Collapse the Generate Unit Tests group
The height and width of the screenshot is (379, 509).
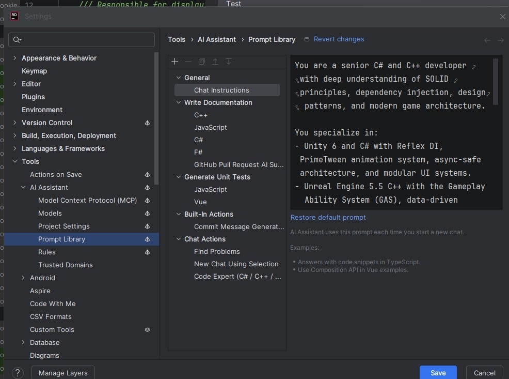(179, 177)
